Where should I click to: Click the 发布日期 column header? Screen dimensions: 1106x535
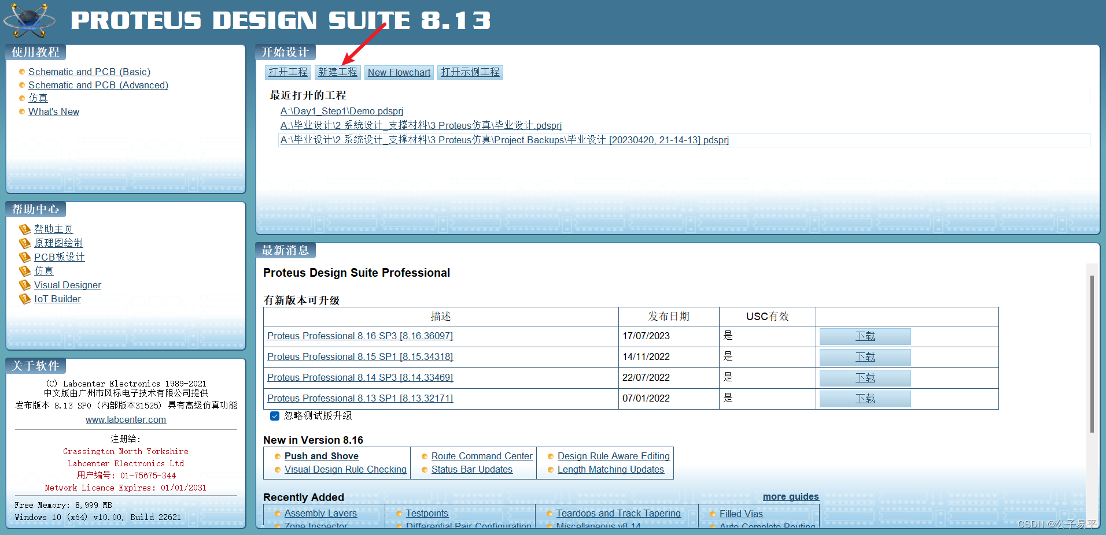pos(669,317)
